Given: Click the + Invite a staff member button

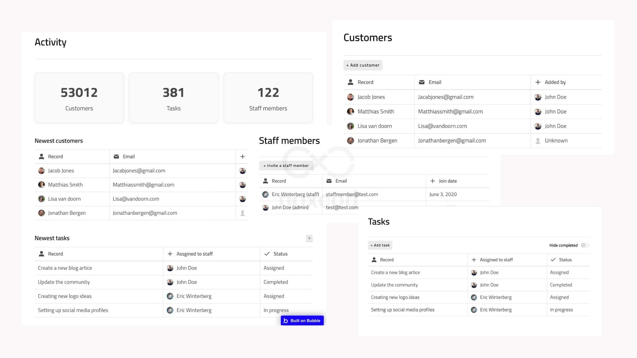Looking at the screenshot, I should [x=286, y=165].
